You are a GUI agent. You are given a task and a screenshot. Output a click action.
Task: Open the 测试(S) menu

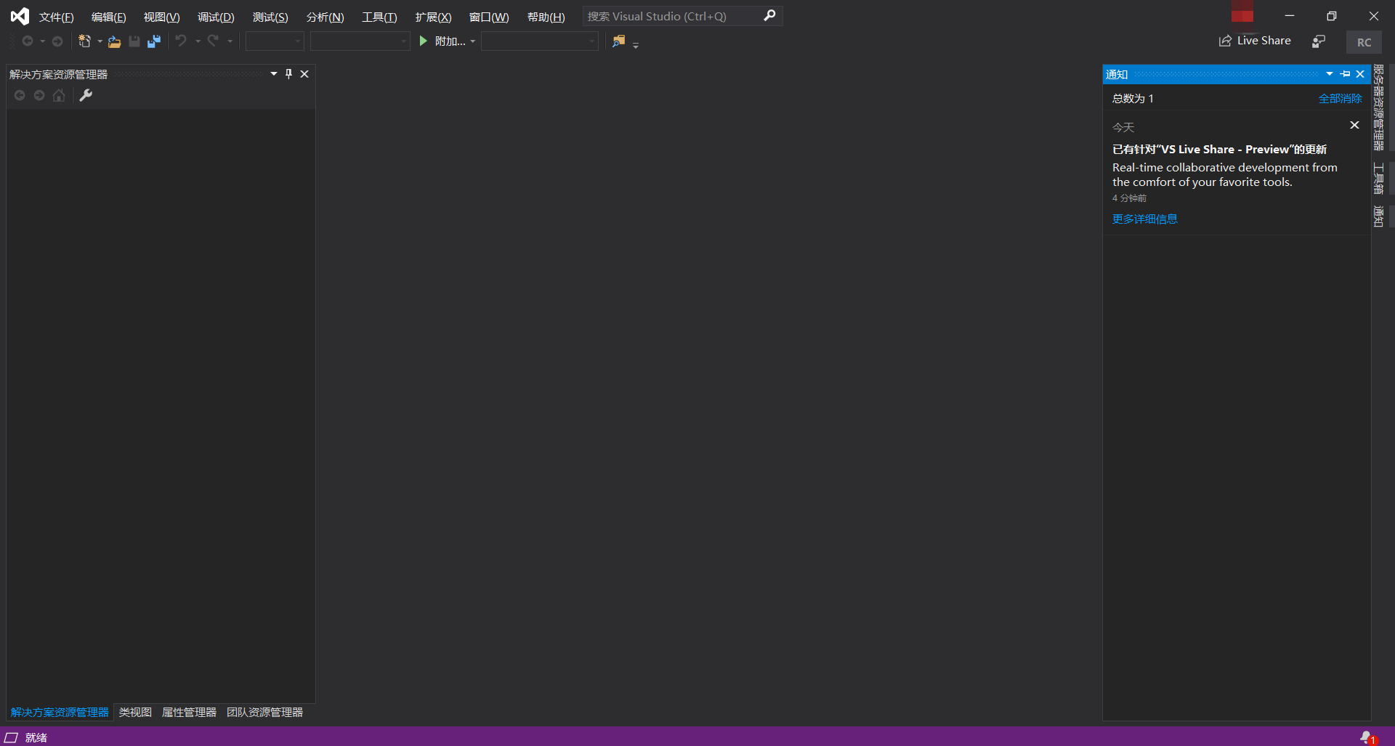click(x=270, y=17)
